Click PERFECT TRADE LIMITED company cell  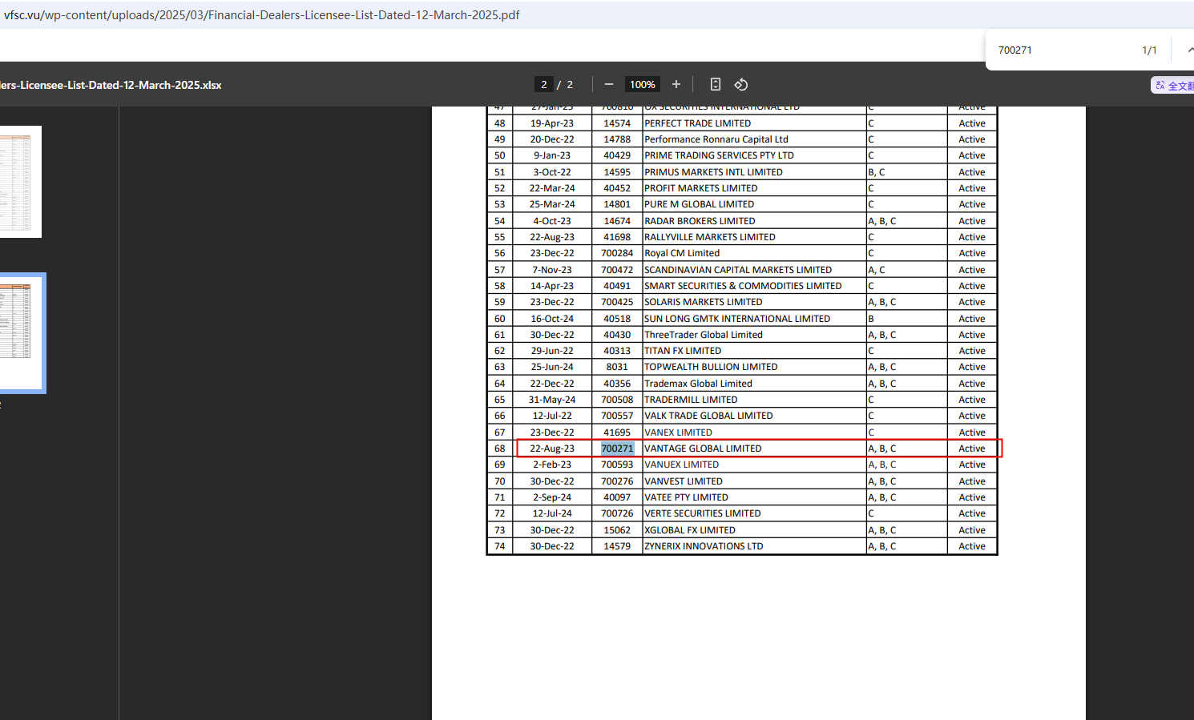pos(697,123)
